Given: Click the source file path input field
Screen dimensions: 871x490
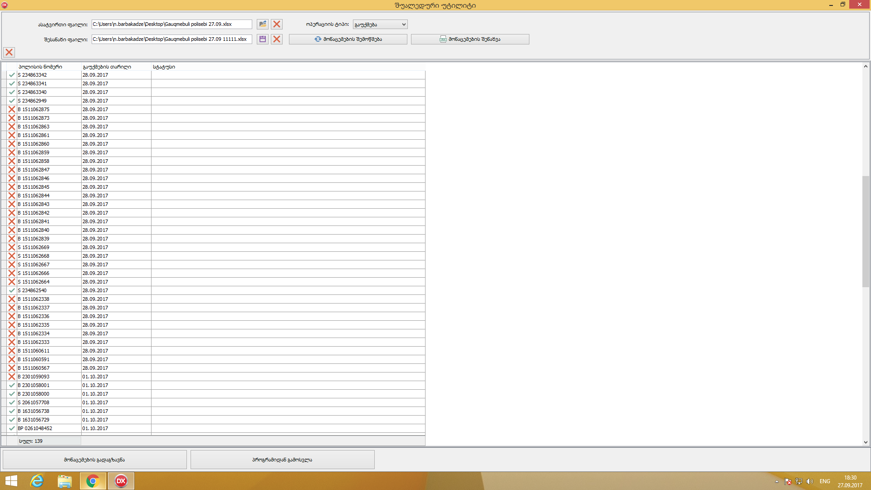Looking at the screenshot, I should click(x=171, y=24).
